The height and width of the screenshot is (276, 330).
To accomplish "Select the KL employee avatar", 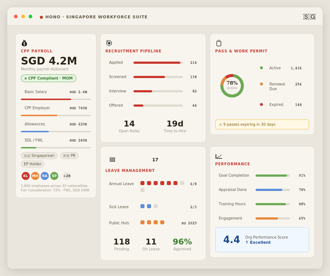I will [x=26, y=176].
